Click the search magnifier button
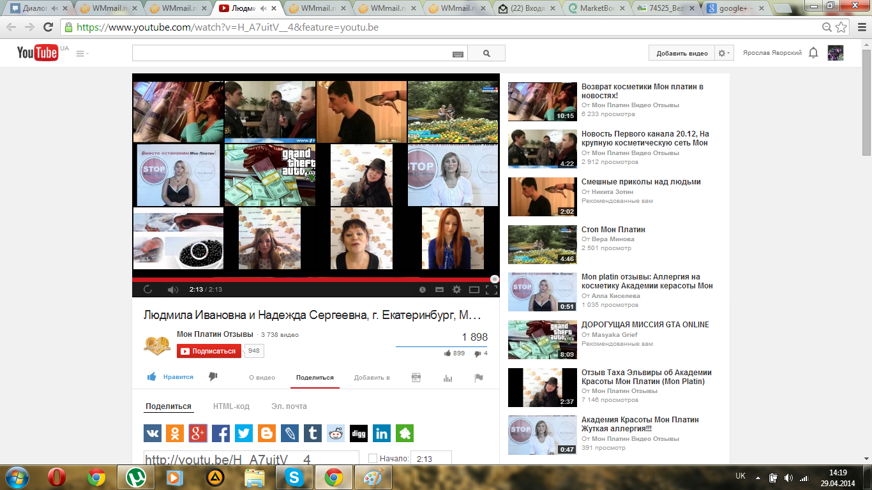Screen dimensions: 872x490 (x=486, y=54)
